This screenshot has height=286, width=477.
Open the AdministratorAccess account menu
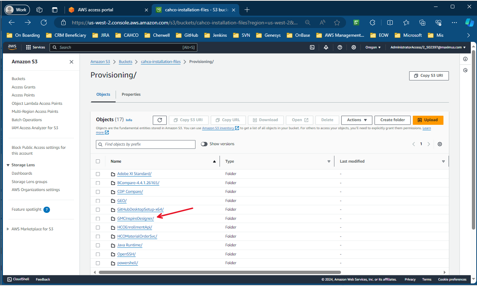(428, 47)
